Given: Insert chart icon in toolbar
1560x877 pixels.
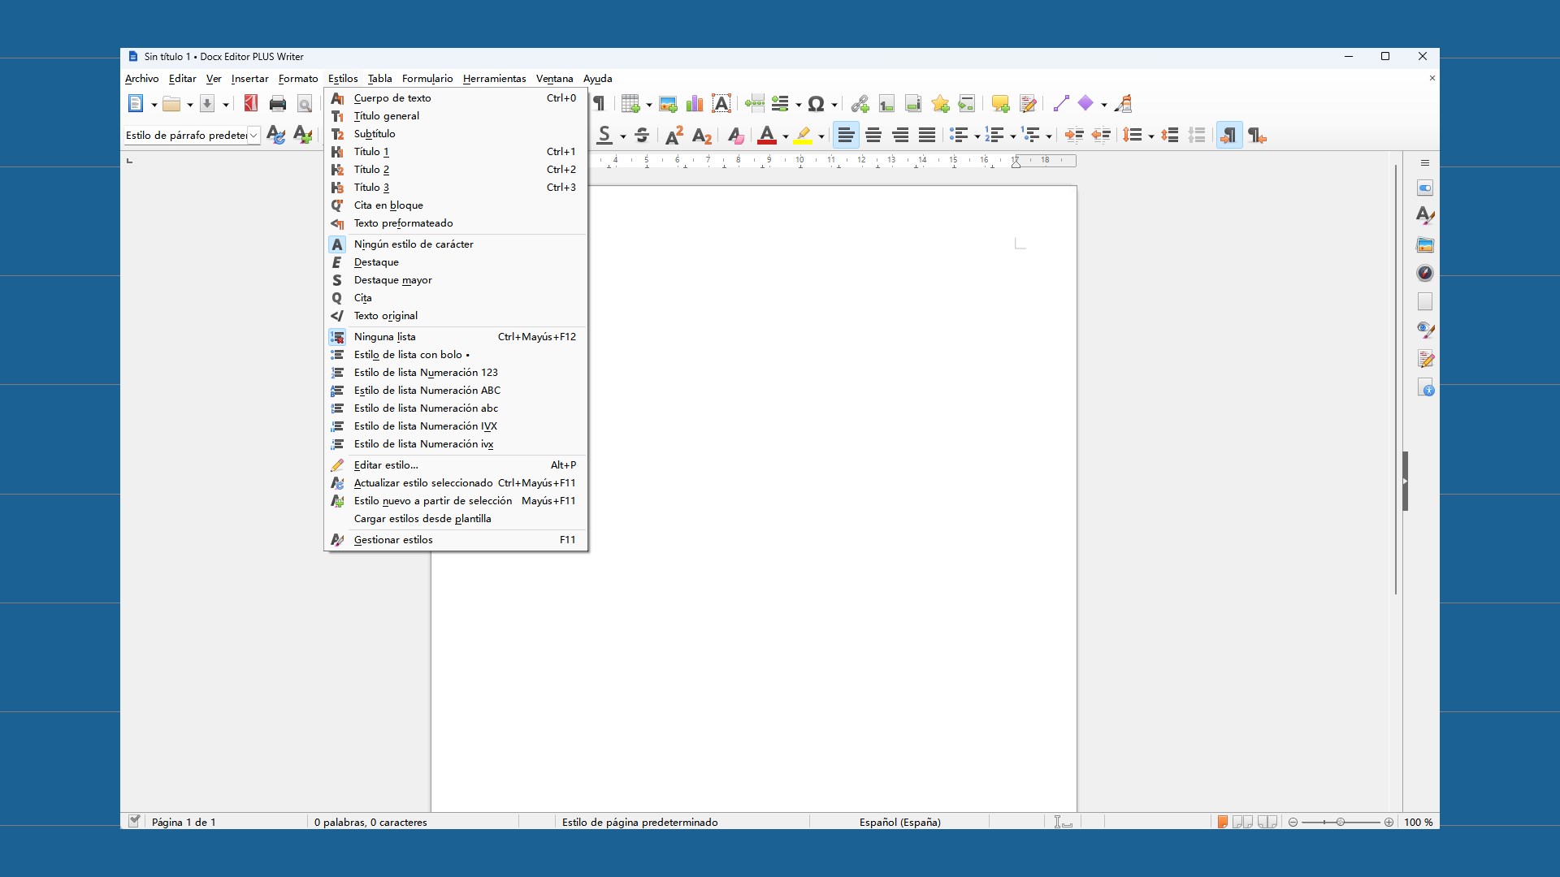Looking at the screenshot, I should point(695,104).
